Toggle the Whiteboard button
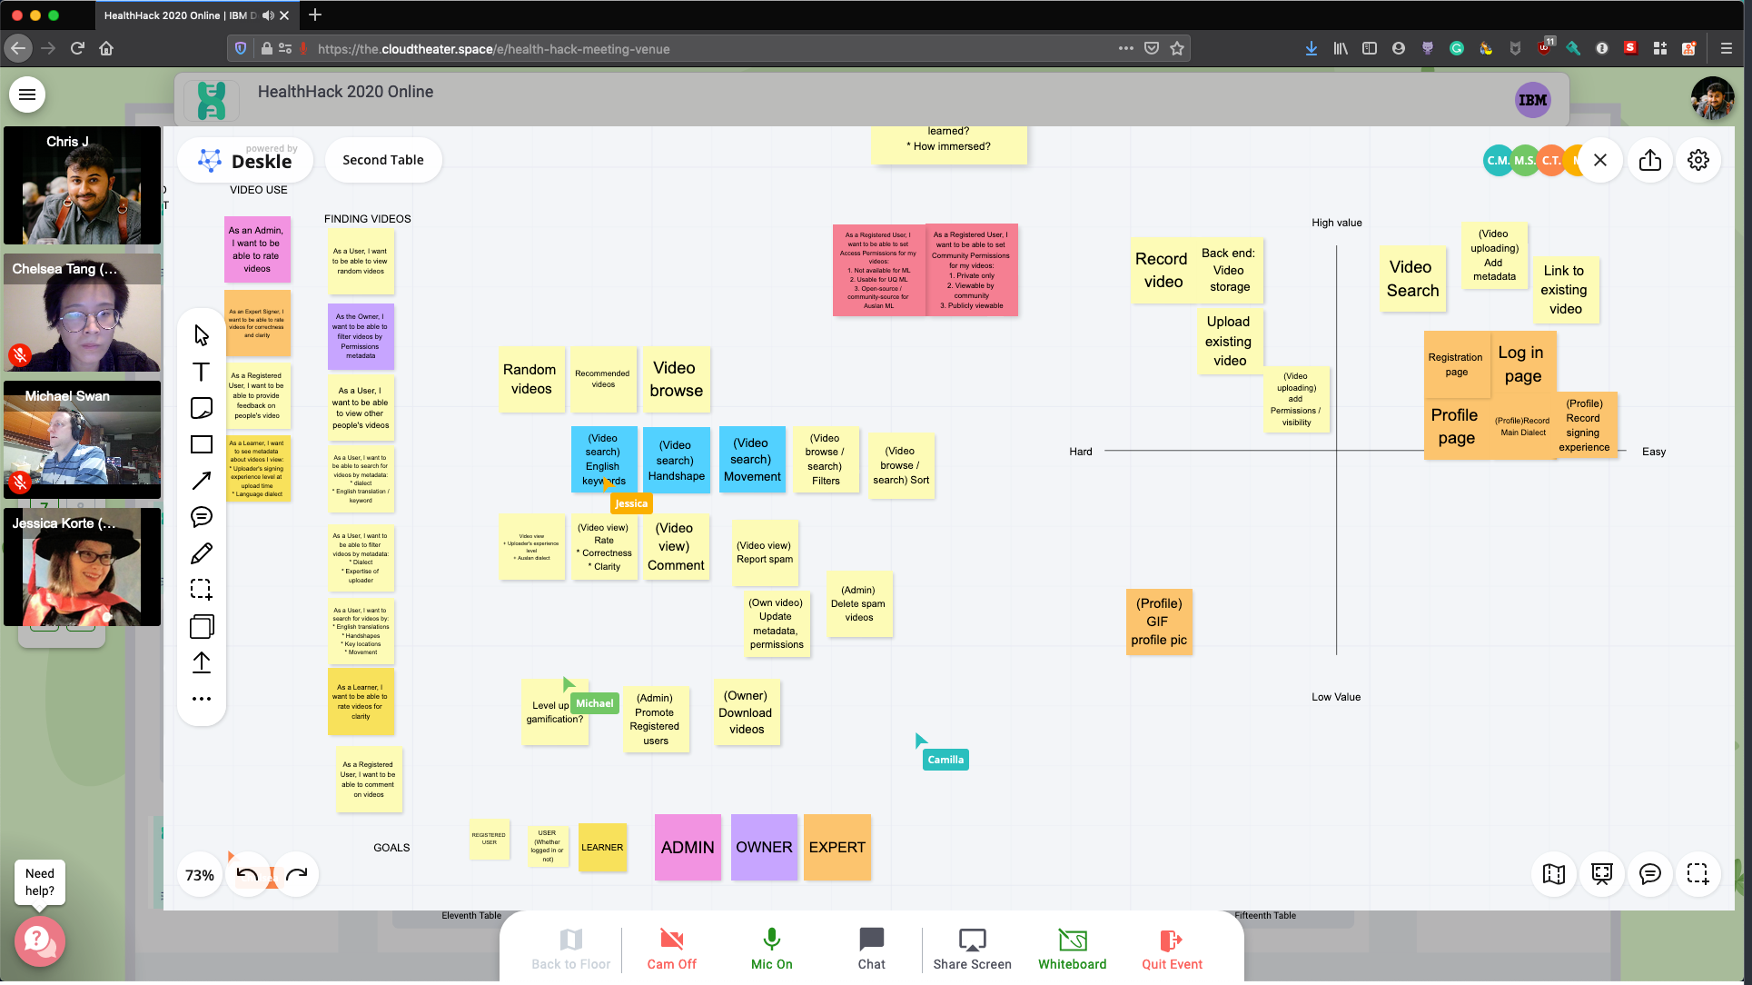The image size is (1752, 985). pyautogui.click(x=1073, y=949)
